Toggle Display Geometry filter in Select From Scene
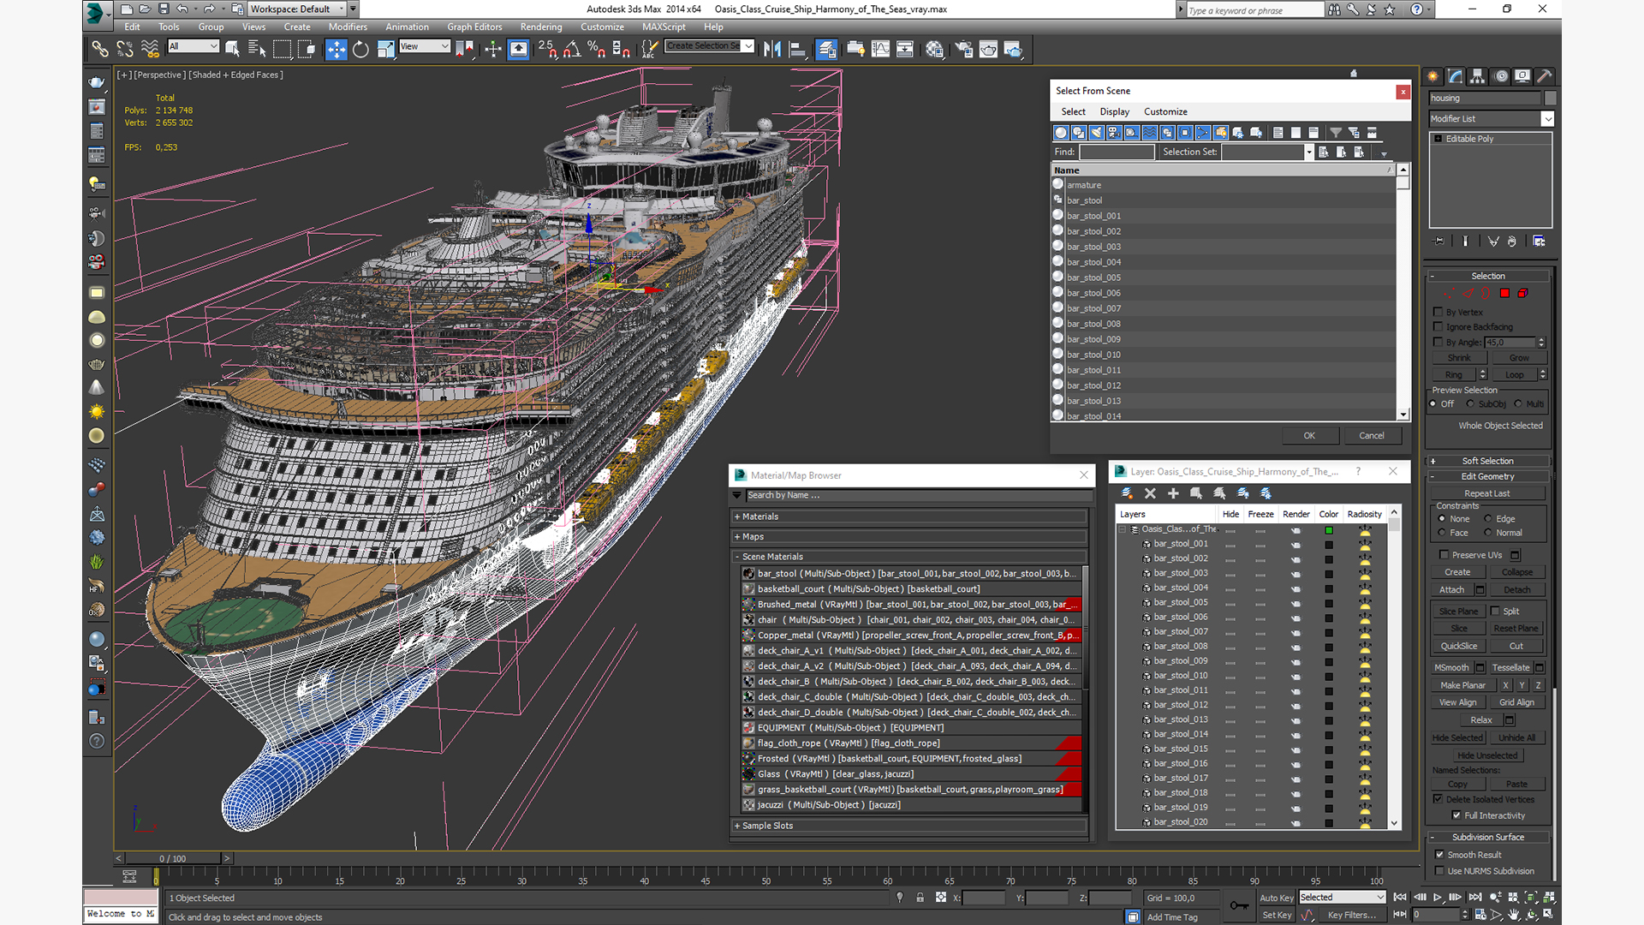 pos(1061,133)
